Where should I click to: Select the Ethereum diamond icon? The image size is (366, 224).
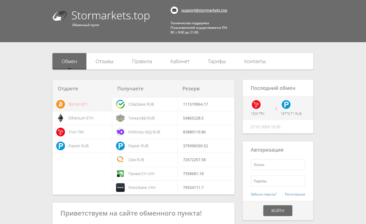[61, 118]
